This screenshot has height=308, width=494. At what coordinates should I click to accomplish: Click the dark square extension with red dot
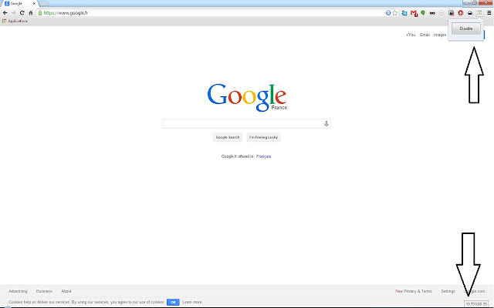451,13
